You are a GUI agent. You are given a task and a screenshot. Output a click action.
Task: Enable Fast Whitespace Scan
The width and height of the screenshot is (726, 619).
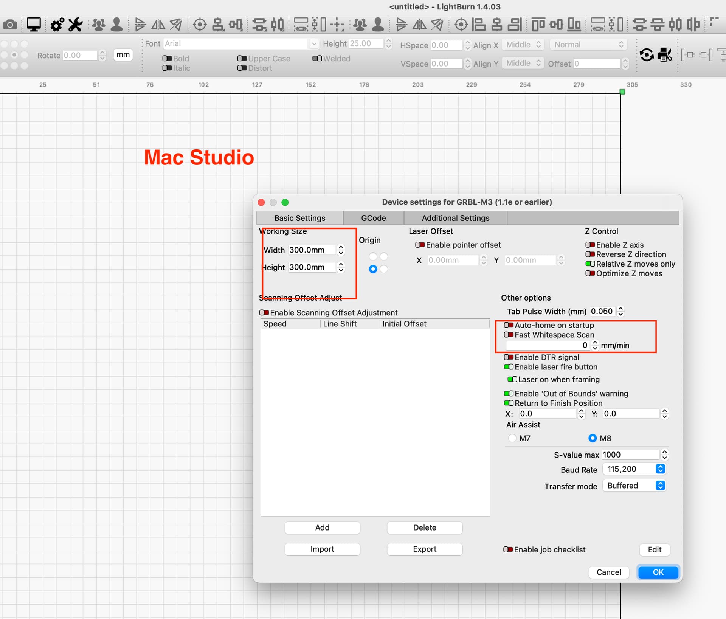(509, 335)
